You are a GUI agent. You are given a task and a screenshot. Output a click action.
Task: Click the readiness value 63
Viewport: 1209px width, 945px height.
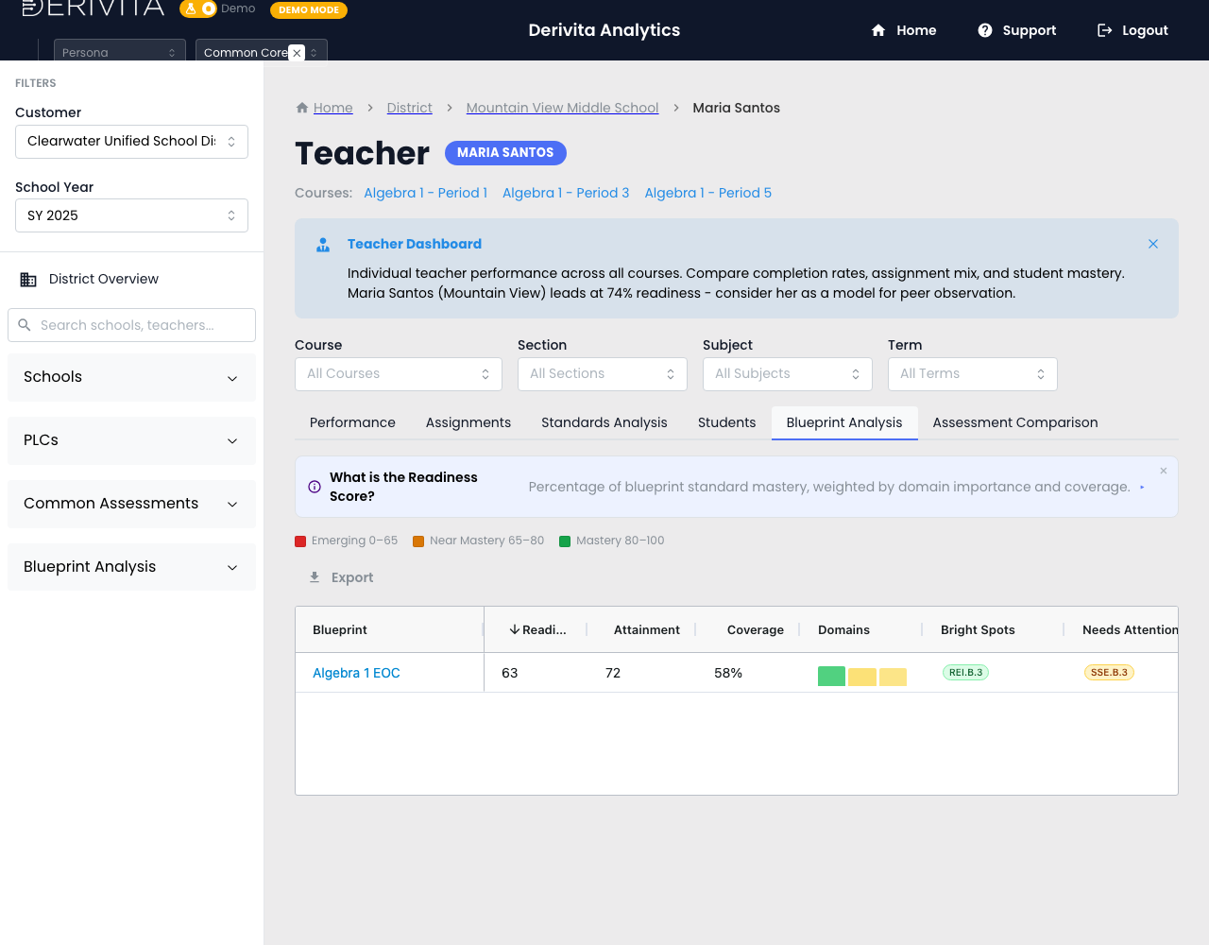point(510,673)
